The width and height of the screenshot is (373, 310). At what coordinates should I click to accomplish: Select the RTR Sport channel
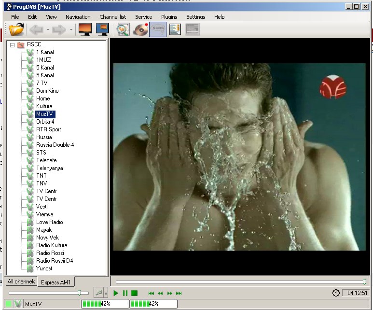(x=48, y=129)
